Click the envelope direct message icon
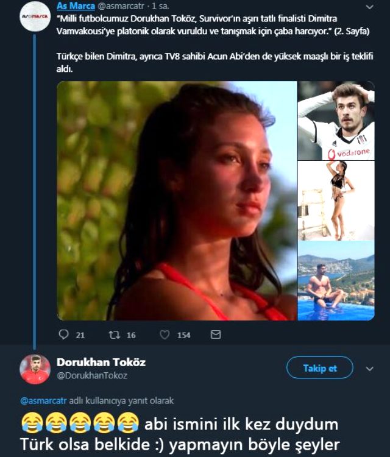This screenshot has width=390, height=457. coord(215,335)
